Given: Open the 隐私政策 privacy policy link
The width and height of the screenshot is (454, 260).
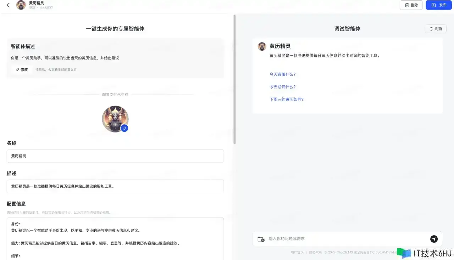Looking at the screenshot, I should tap(315, 252).
